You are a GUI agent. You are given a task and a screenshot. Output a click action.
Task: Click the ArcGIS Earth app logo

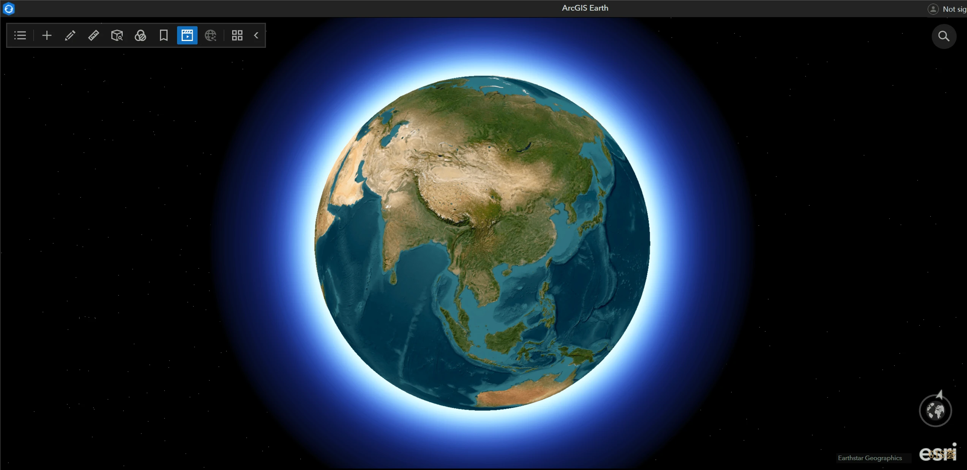(8, 8)
